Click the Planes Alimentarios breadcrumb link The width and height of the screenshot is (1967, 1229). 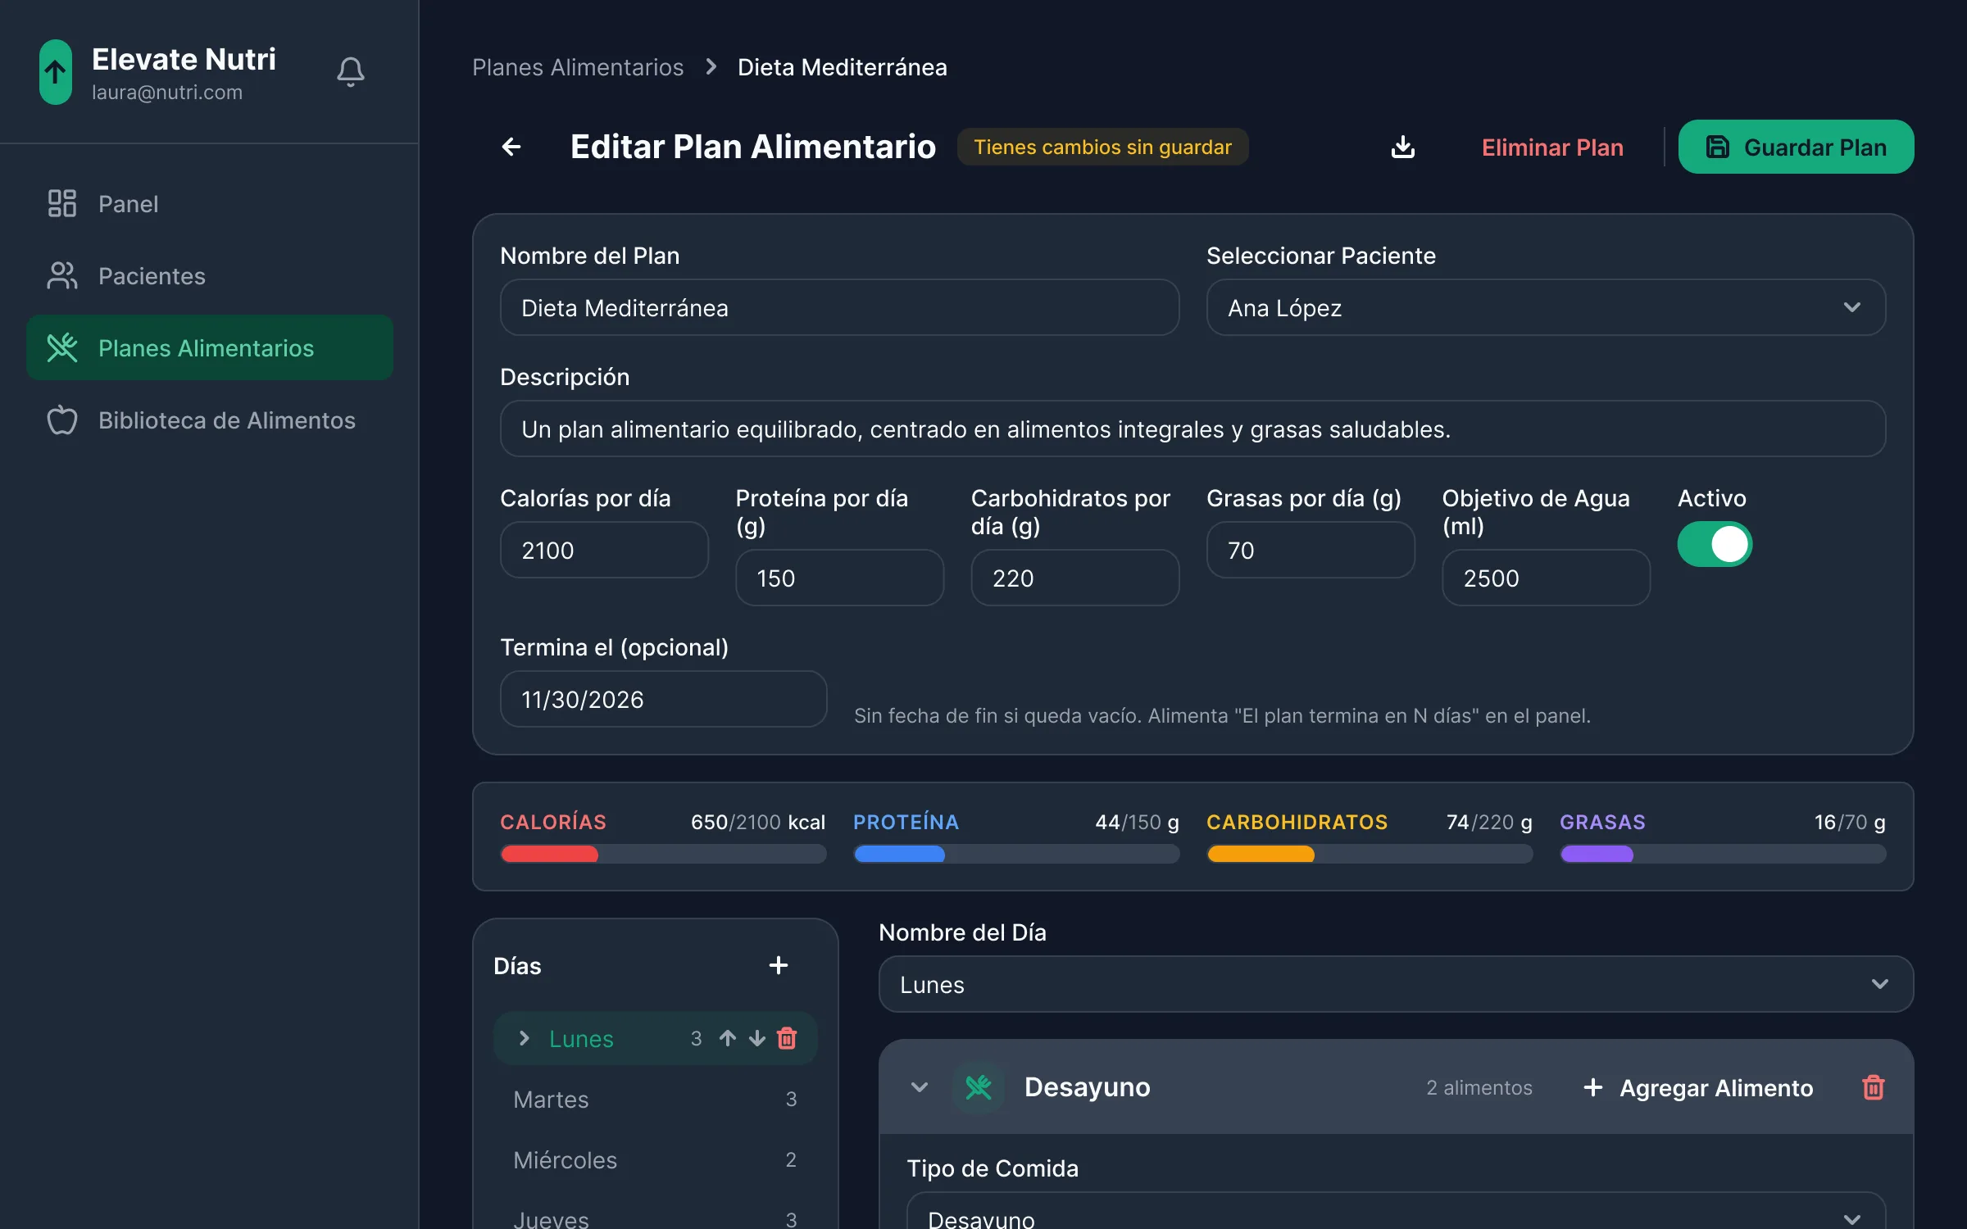tap(578, 67)
